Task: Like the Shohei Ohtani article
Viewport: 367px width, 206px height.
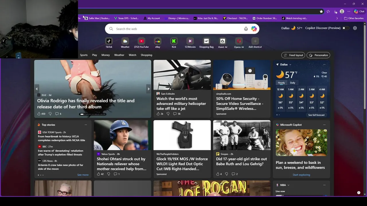Action: (100, 174)
